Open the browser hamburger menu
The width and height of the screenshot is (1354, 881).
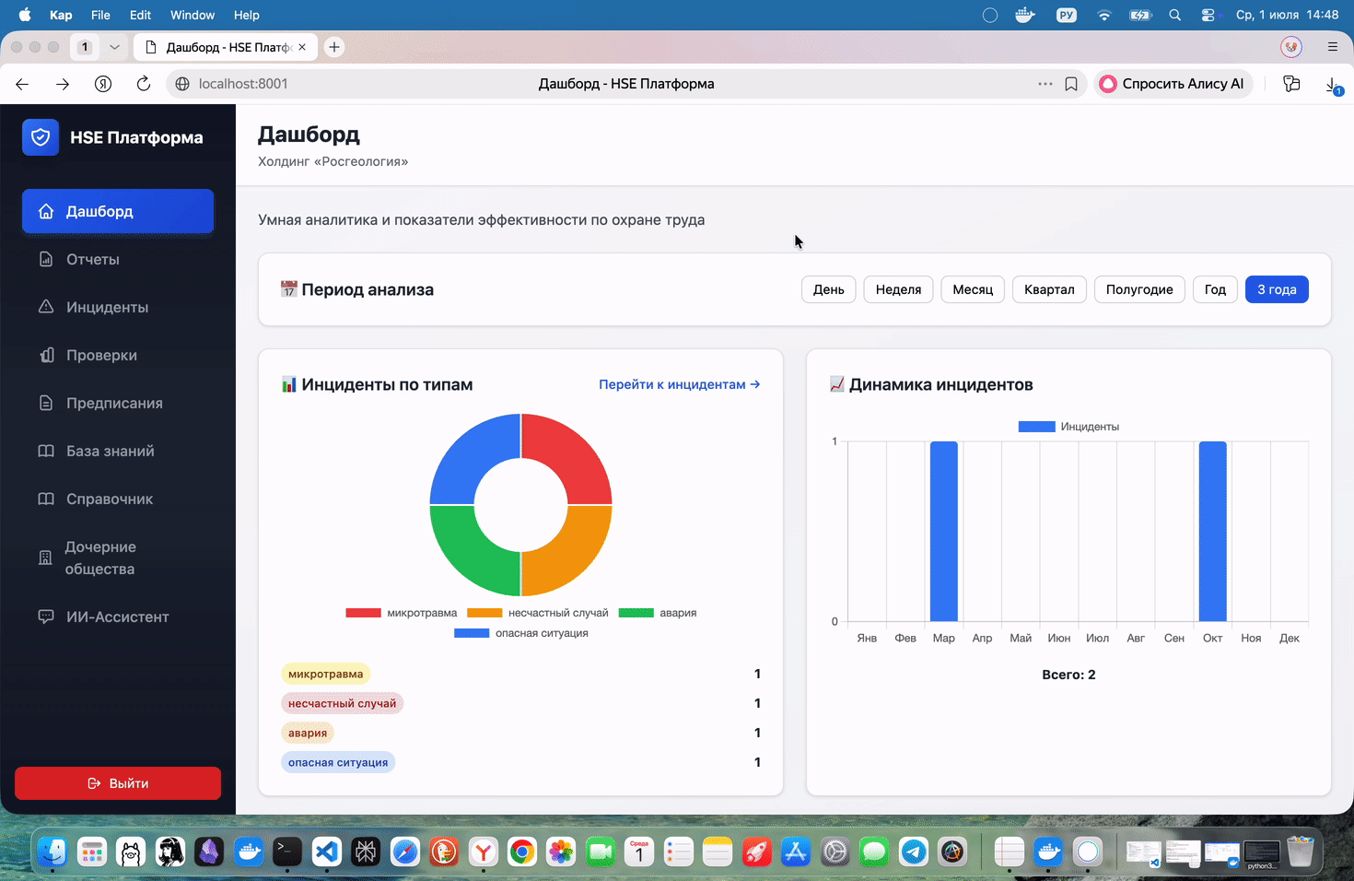1332,46
